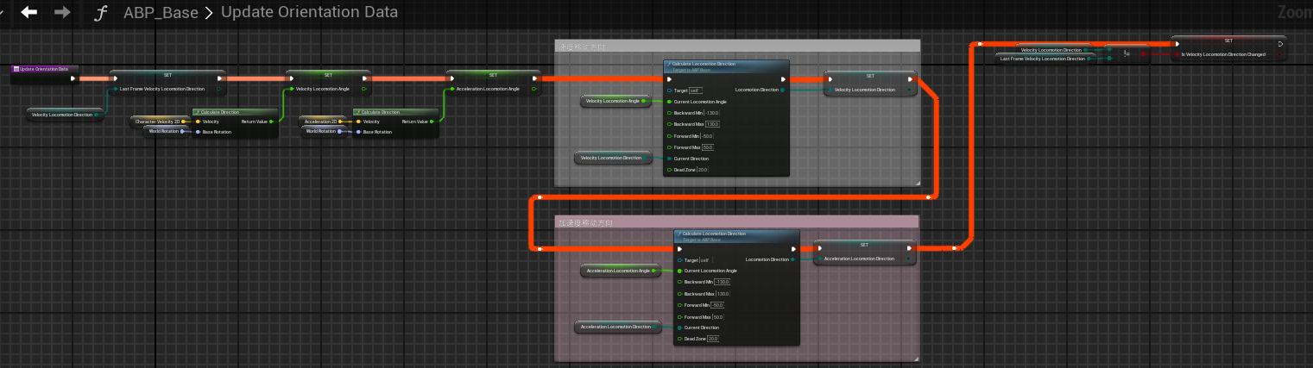This screenshot has width=1313, height=368.
Task: Click the function f icon in breadcrumb
Action: (102, 12)
